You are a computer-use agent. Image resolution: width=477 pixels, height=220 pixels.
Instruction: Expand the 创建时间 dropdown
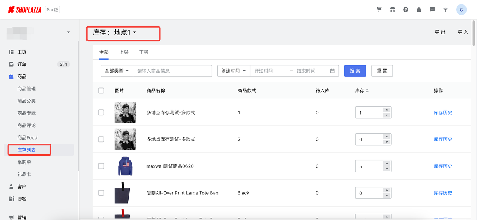(x=233, y=71)
